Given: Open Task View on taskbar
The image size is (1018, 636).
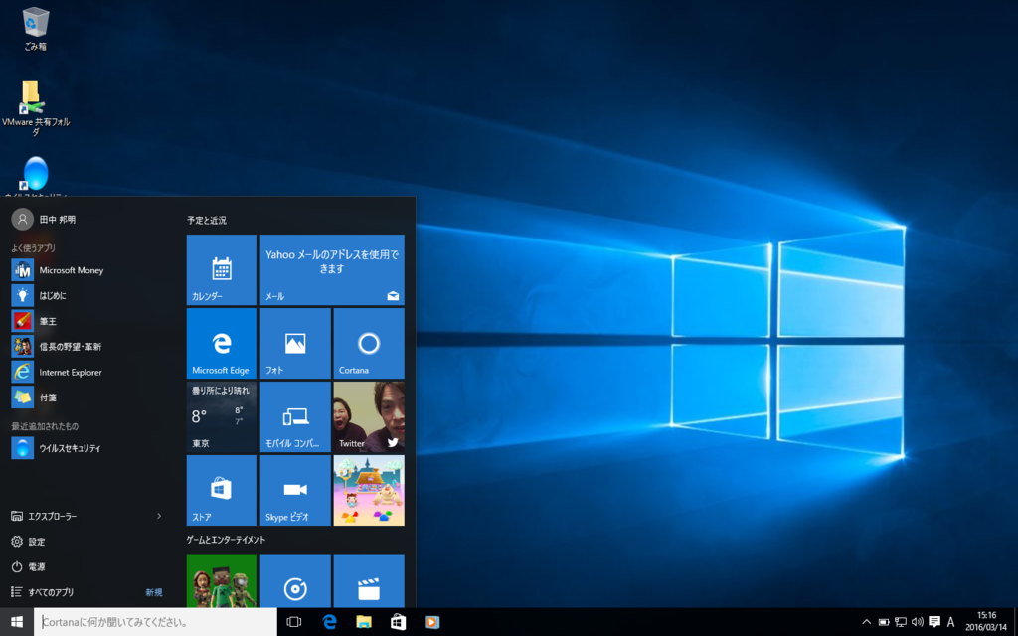Looking at the screenshot, I should pos(294,622).
